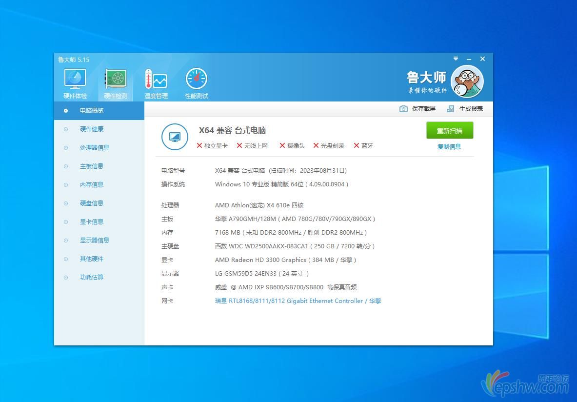Click 保存截屏 text button
Image resolution: width=577 pixels, height=402 pixels.
point(423,109)
